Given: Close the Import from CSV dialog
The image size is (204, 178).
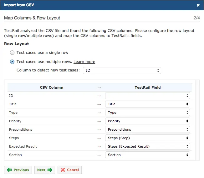Looking at the screenshot, I should [198, 5].
